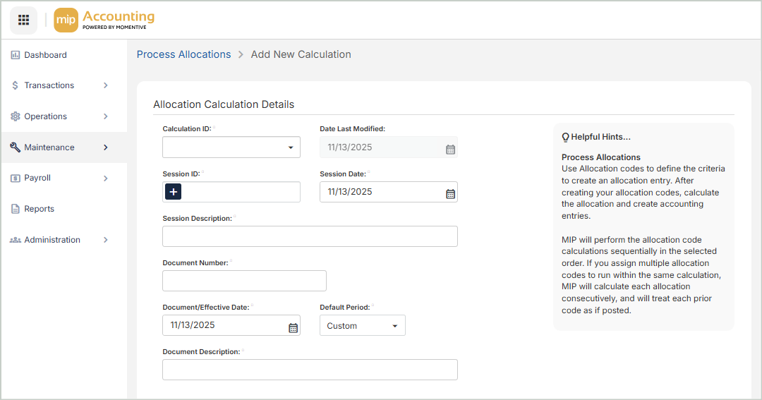Click the plus icon in Session ID
Screen dimensions: 762x400
pos(174,192)
